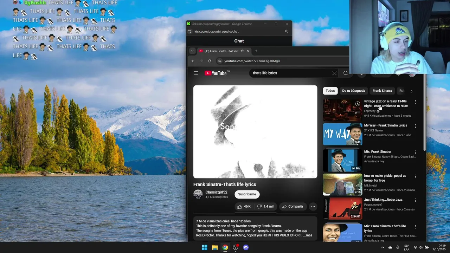The width and height of the screenshot is (450, 253).
Task: Click '7 M de visualizaciones hace 12 años' text
Action: click(223, 221)
